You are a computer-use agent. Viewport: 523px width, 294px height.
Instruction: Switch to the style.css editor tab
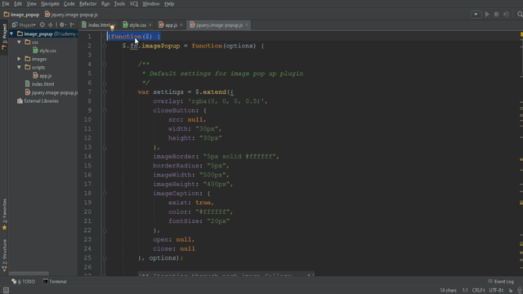137,25
